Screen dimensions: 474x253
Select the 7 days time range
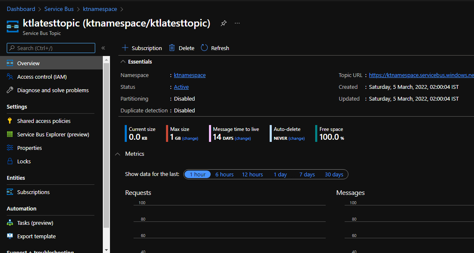307,174
